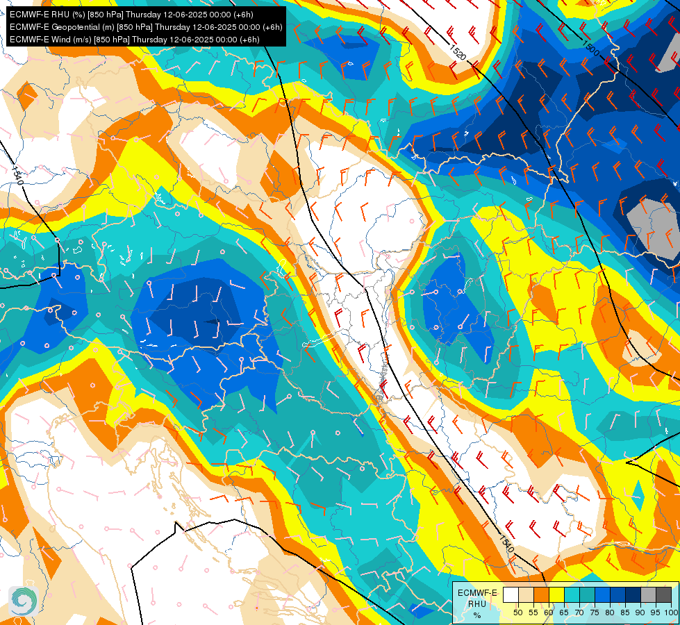This screenshot has width=680, height=625.
Task: Click the legend tick value 70
Action: point(579,612)
